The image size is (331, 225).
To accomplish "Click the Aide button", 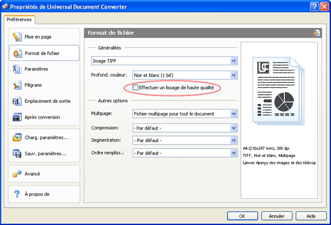I will (311, 216).
